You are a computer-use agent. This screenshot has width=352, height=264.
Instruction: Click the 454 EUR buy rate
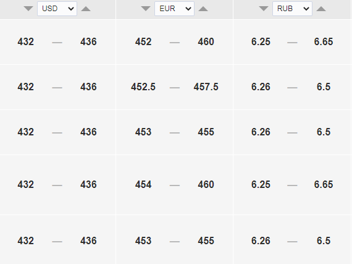click(143, 185)
